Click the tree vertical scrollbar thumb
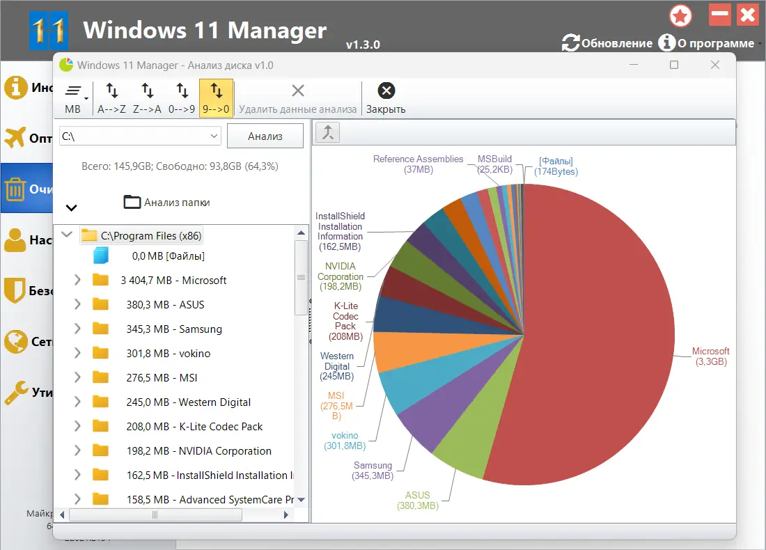 point(301,278)
